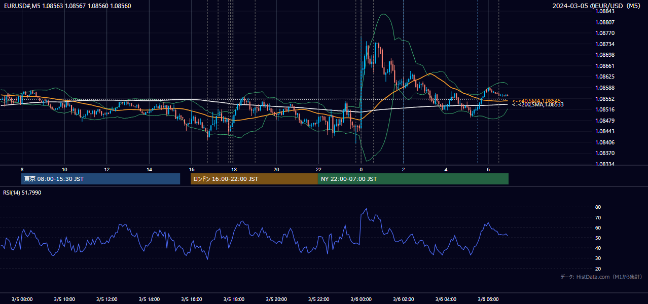Click hour tick 2 under price chart
Screen dimensions: 648x304
point(404,169)
